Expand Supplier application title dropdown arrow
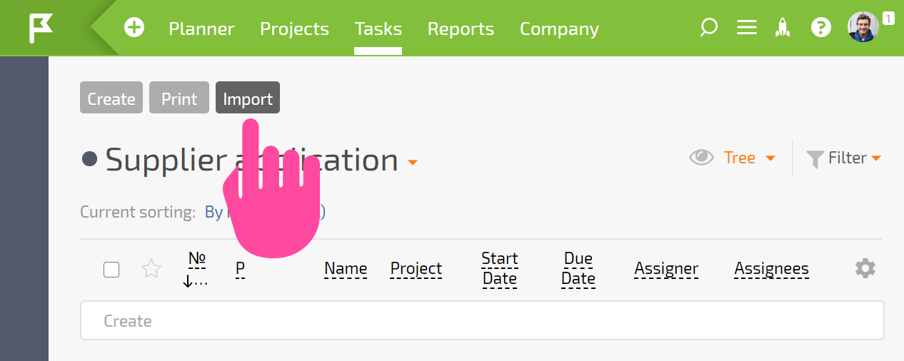 click(413, 163)
